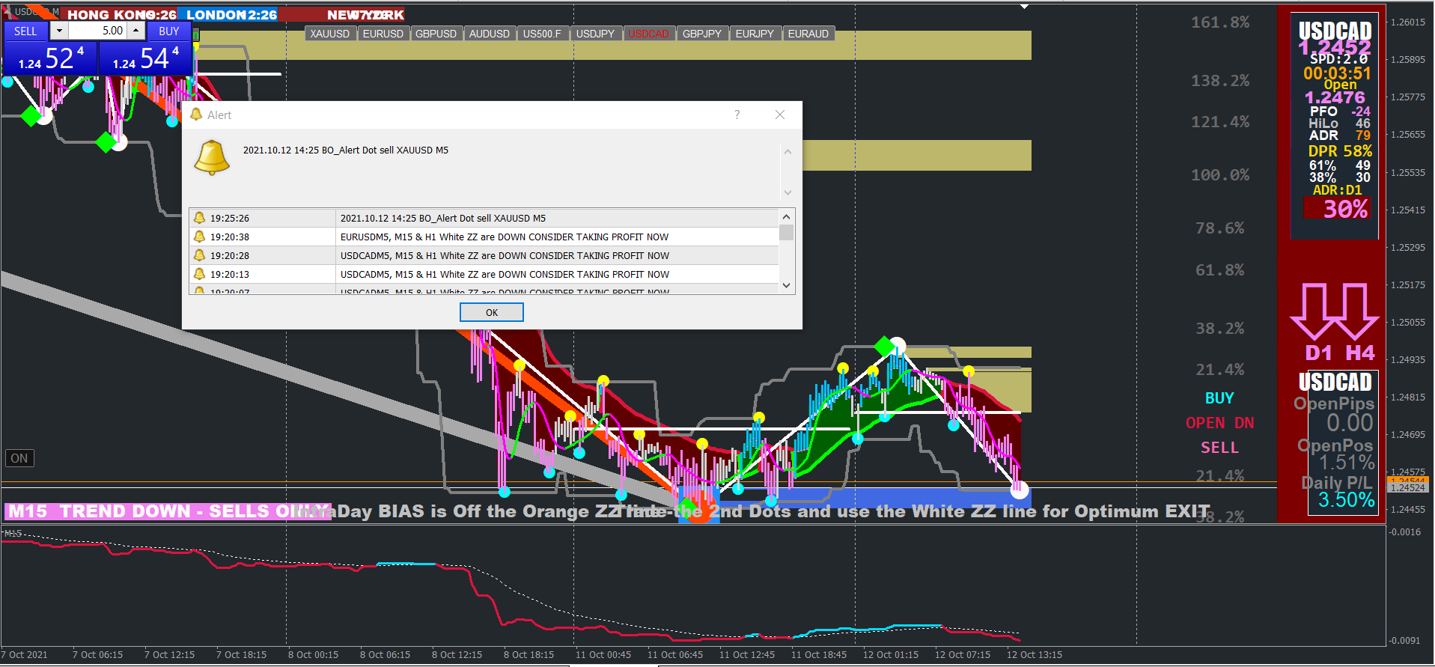Click the BUY one-click trading button
The height and width of the screenshot is (667, 1435).
(168, 31)
